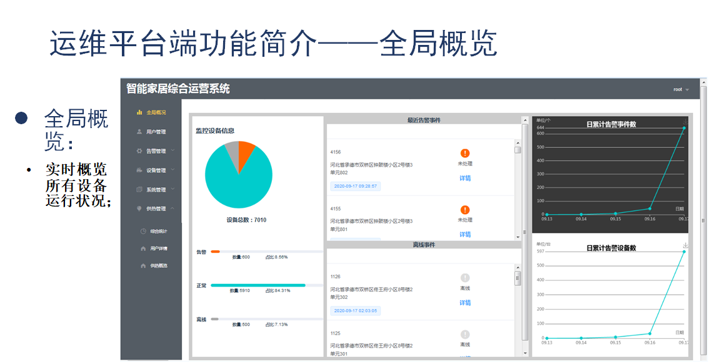
Task: Click address text ending 单元302
Action: 372,293
